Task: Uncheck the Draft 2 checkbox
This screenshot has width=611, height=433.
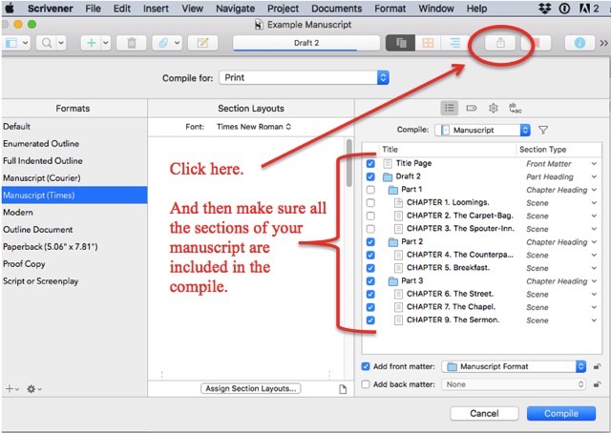Action: 370,176
